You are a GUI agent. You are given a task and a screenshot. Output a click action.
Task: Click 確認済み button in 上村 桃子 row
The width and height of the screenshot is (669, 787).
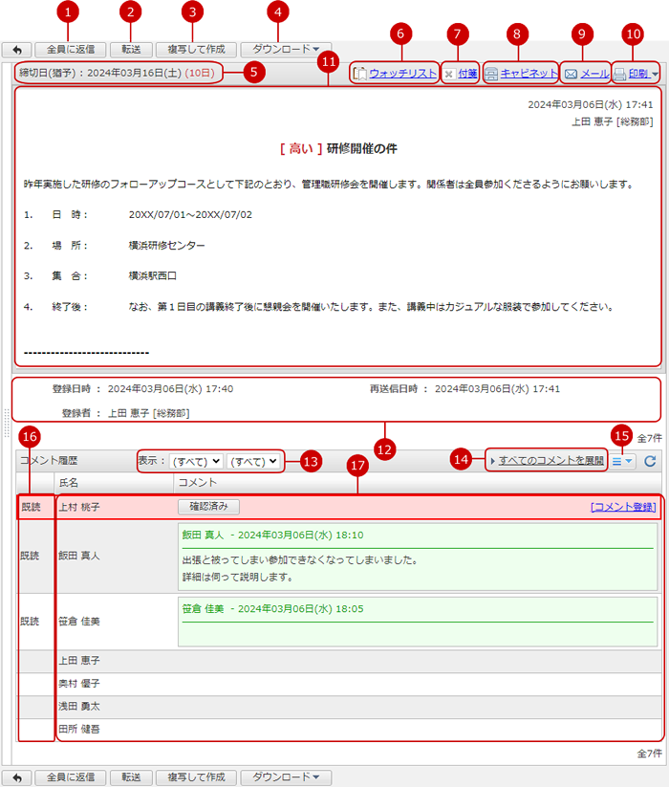208,507
